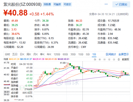
Task: Click the 成交量 value 17.79万手
Action: 114,21
